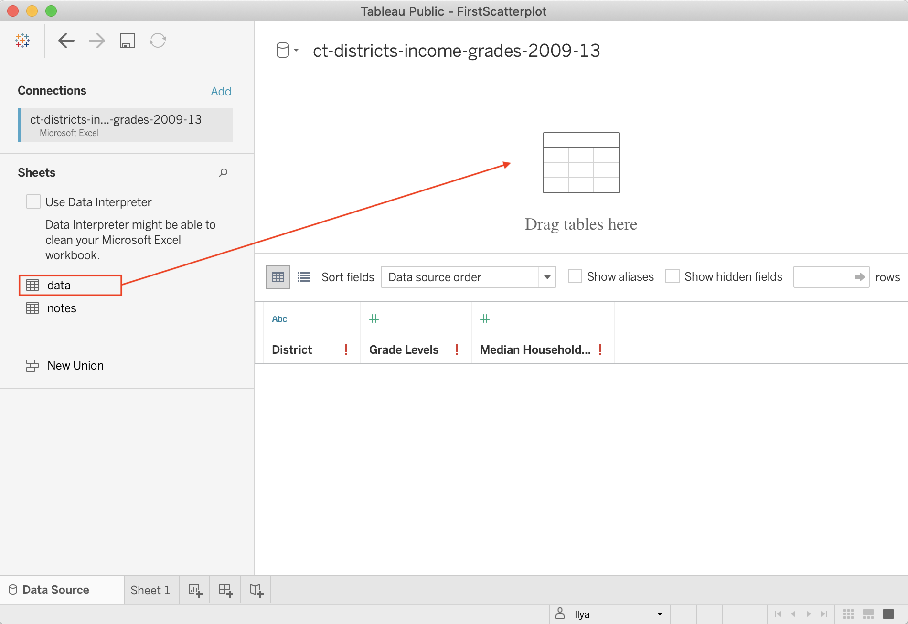
Task: Create a new worksheet
Action: tap(195, 591)
